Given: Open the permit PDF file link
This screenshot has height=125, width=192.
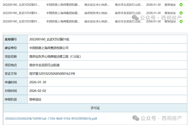Looking at the screenshot, I should click(x=51, y=119).
